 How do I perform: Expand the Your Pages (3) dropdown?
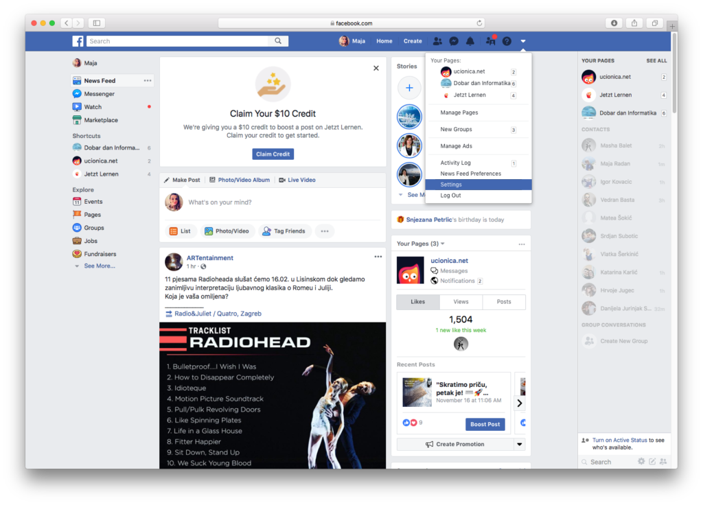[x=442, y=244]
